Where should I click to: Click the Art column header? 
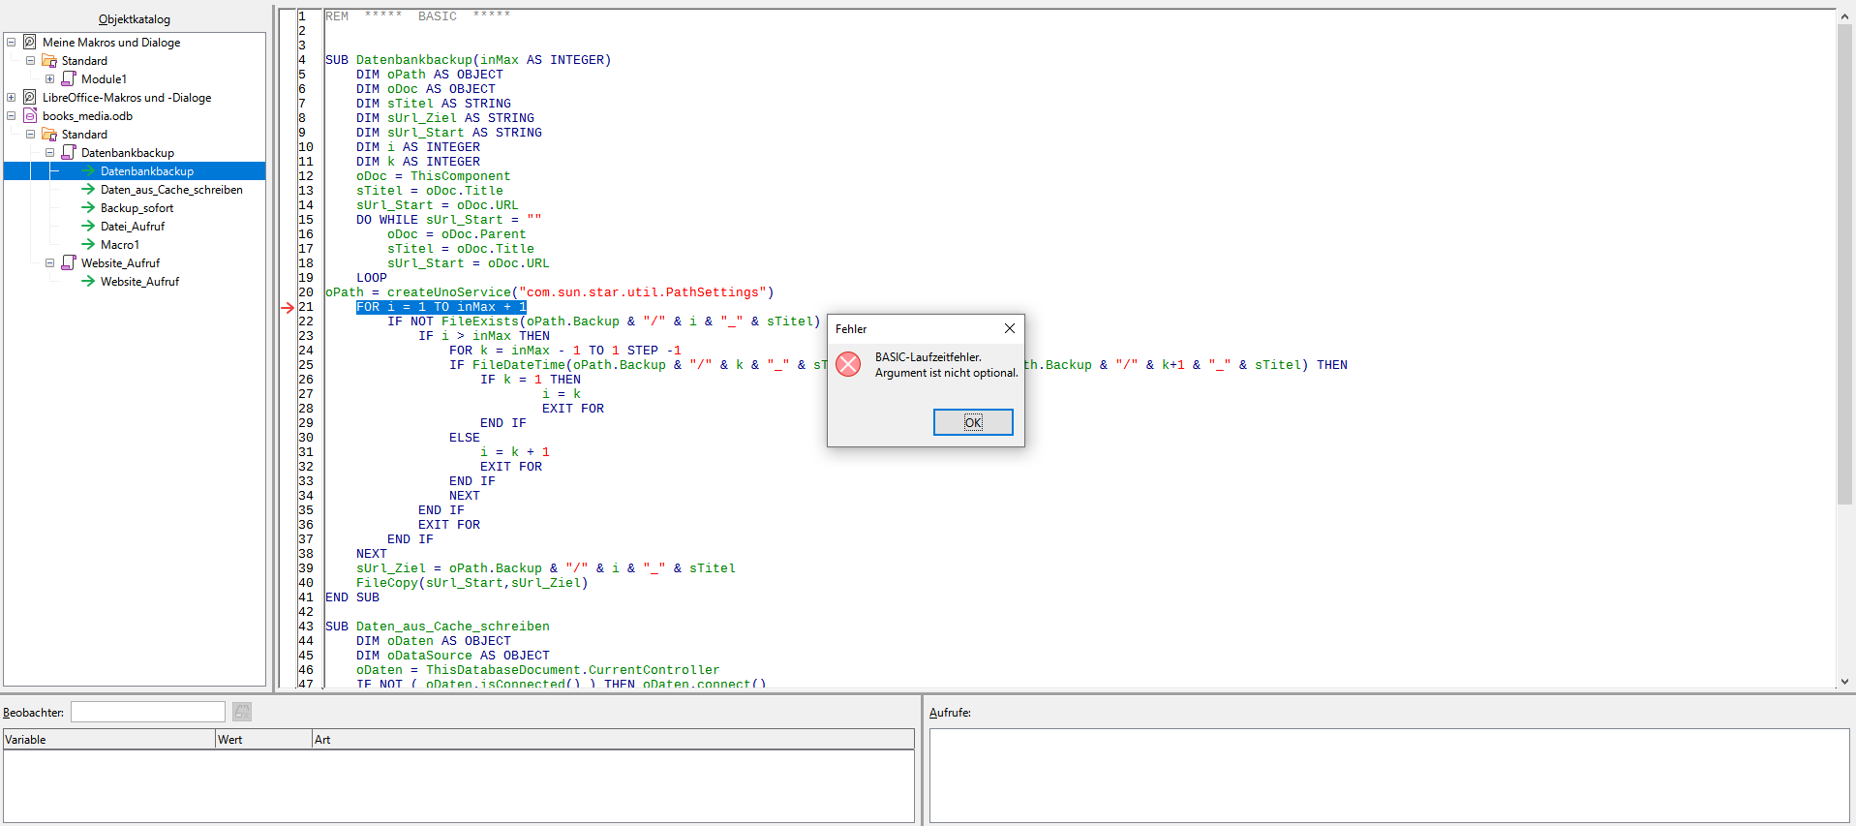(x=613, y=740)
